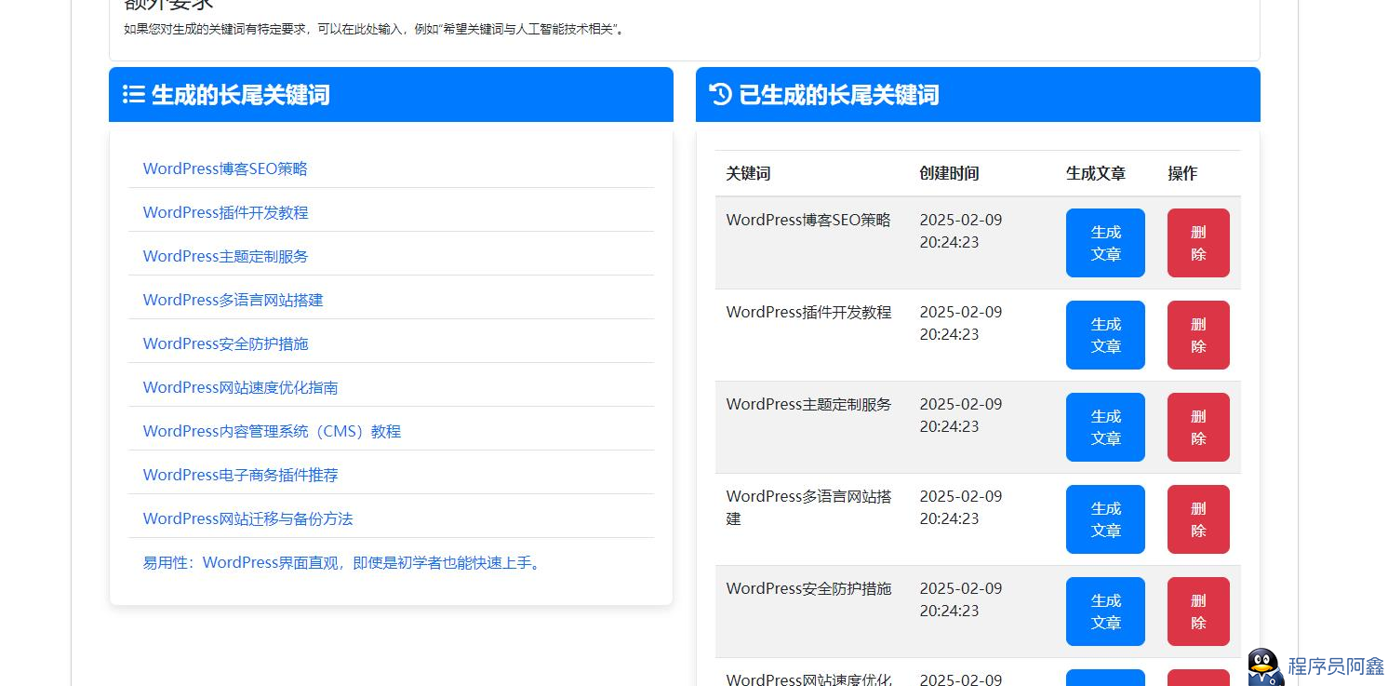Open the WordPress博客SEO策略 keyword link
Screen dimensions: 1388x686
click(x=225, y=168)
